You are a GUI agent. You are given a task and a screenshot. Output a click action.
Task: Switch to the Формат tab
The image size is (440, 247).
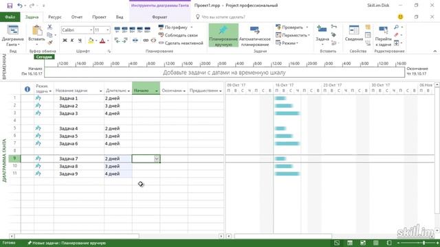pyautogui.click(x=159, y=17)
